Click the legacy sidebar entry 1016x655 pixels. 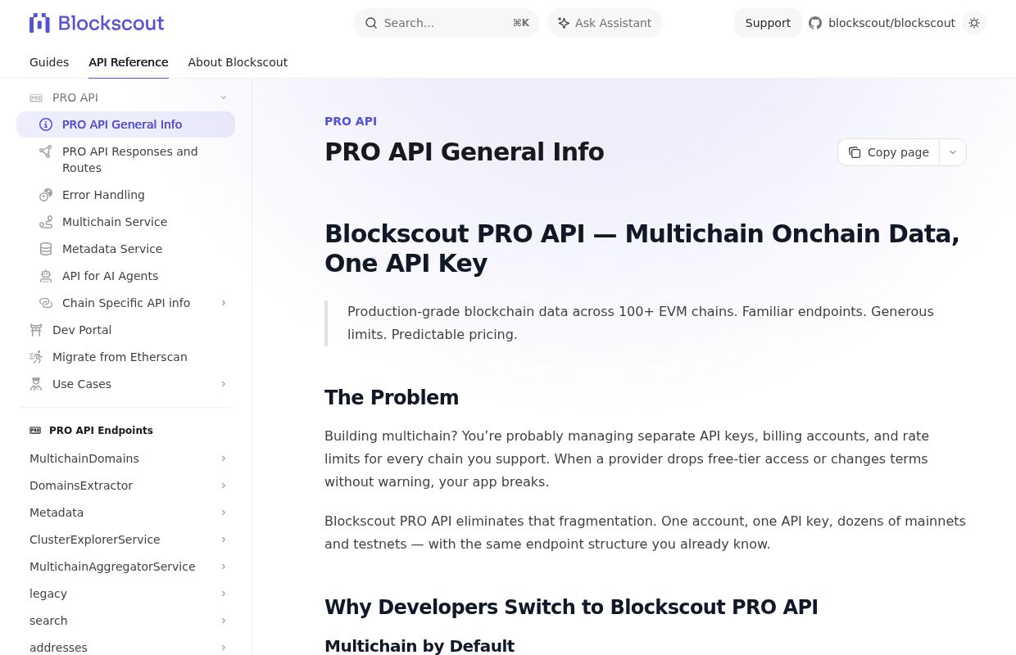tap(125, 594)
